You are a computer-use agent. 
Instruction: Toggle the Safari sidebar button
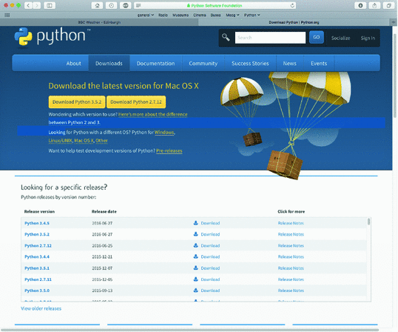[x=50, y=5]
